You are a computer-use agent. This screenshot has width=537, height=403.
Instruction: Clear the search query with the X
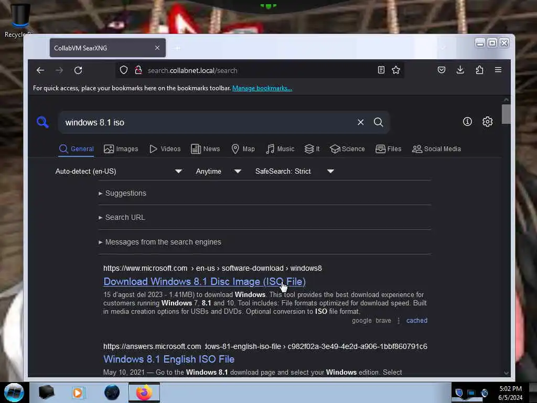point(361,122)
